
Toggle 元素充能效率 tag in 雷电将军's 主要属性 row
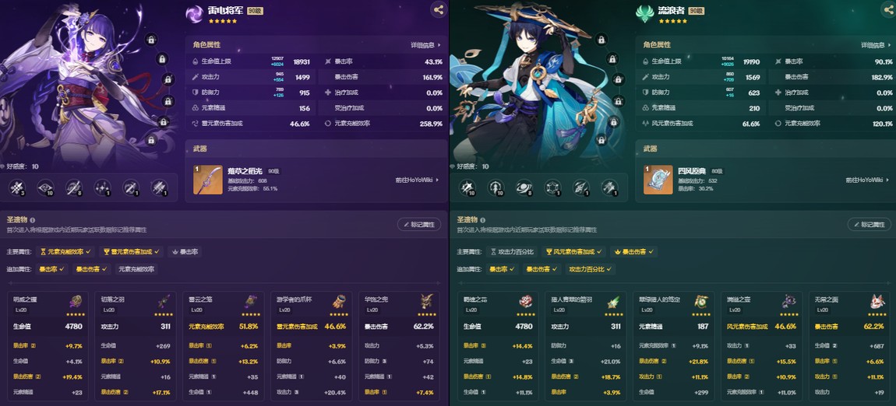click(x=65, y=251)
